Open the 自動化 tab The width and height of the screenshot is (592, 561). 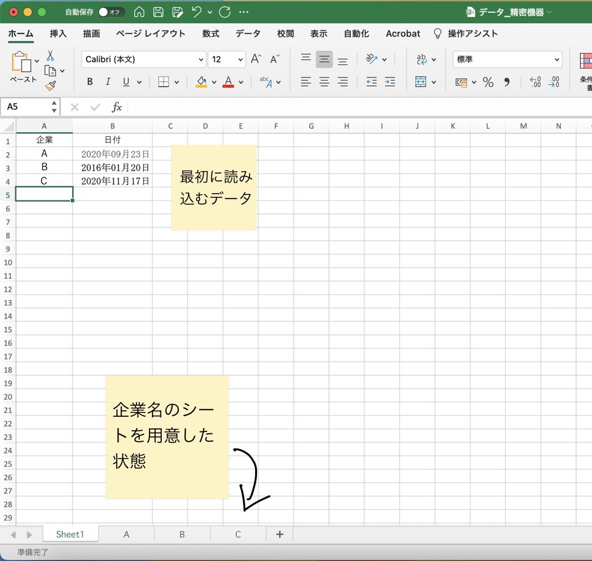[356, 34]
